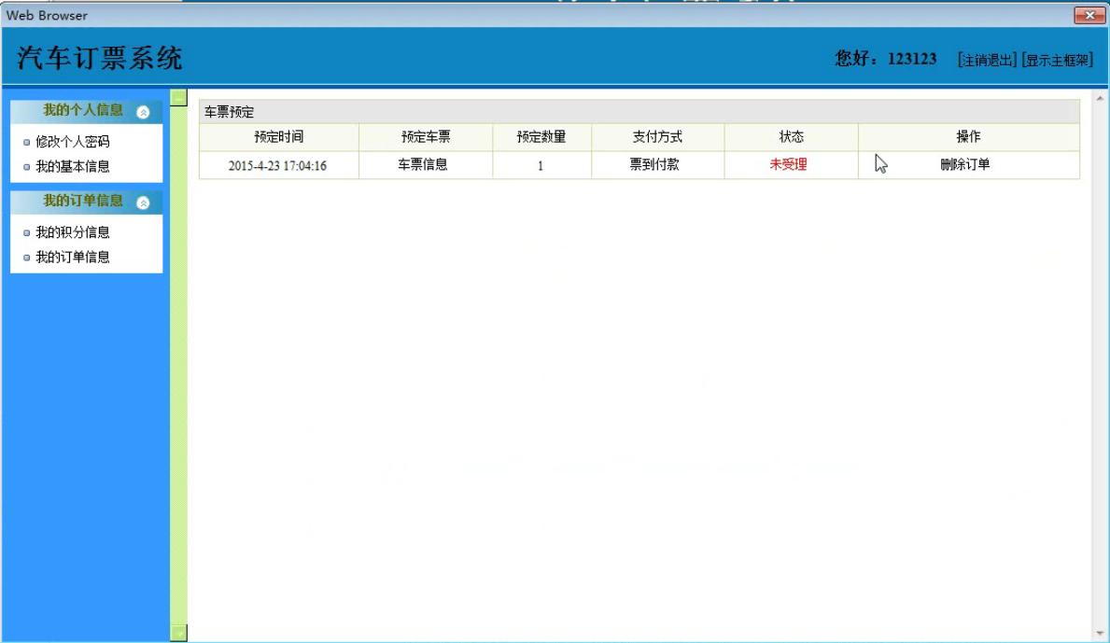Click the 您好：123123 greeting text
Viewport: 1110px width, 643px height.
tap(886, 59)
